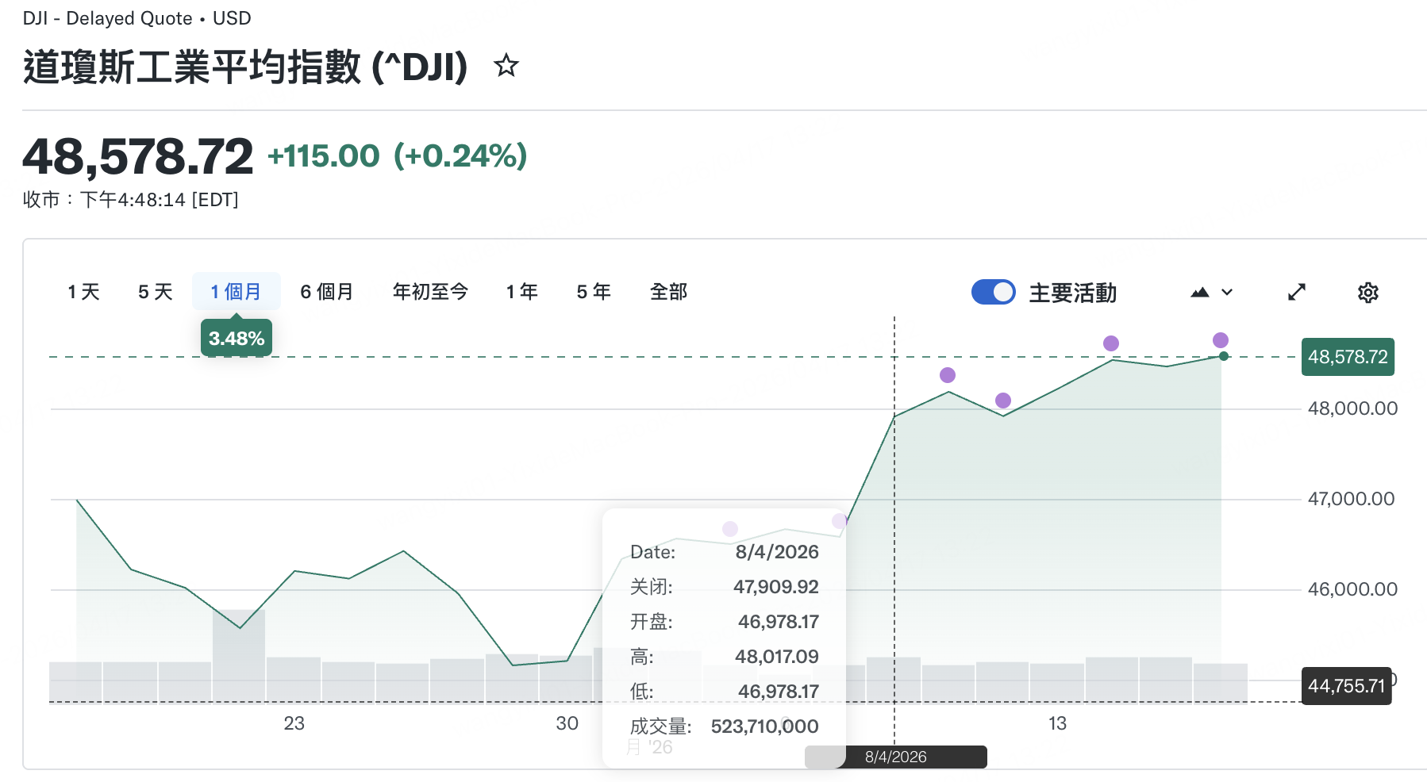
Task: Click the rightmost purple event marker
Action: point(1221,340)
